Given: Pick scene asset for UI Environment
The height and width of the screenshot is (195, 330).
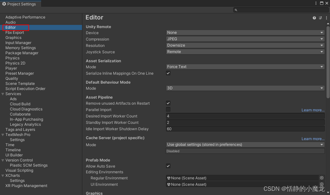Looking at the screenshot, I should point(322,184).
